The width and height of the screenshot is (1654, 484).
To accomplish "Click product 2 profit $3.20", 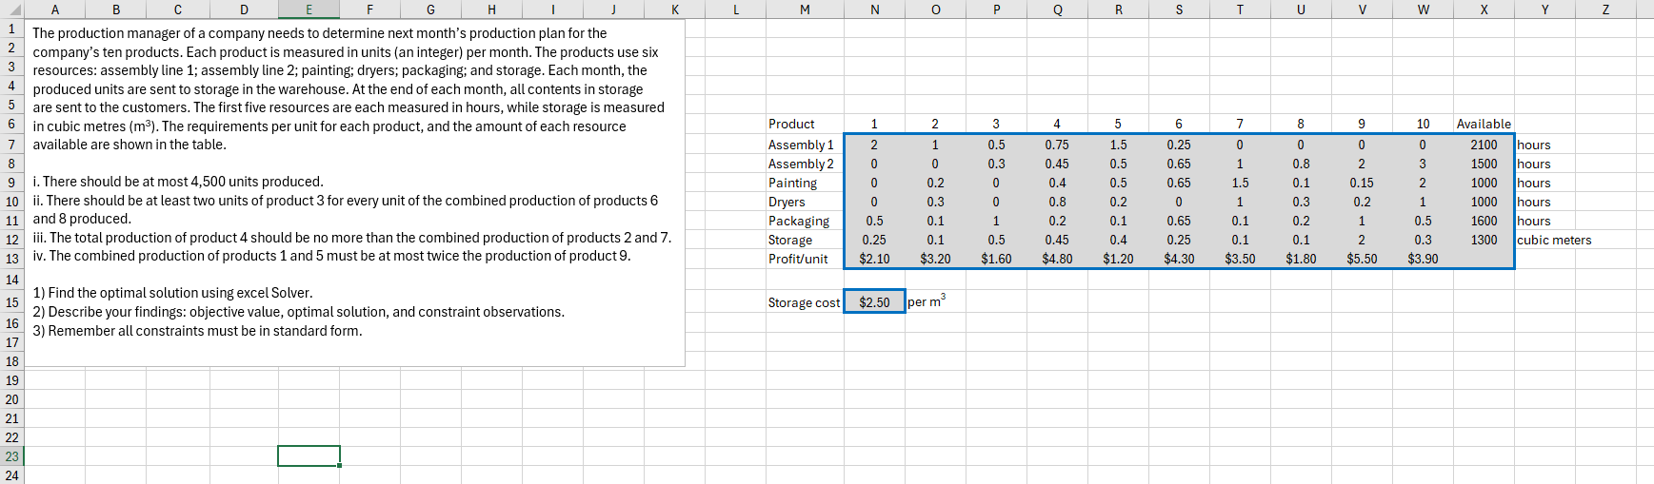I will tap(935, 259).
